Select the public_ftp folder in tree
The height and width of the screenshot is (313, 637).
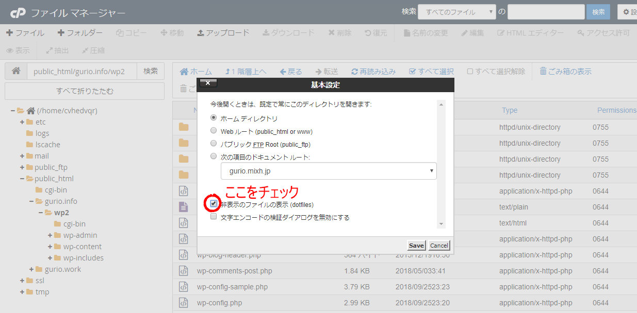51,167
